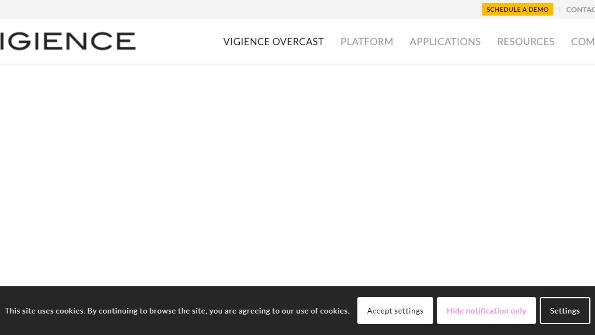The width and height of the screenshot is (595, 335).
Task: Open the Vigience Overcast menu item
Action: click(x=273, y=42)
